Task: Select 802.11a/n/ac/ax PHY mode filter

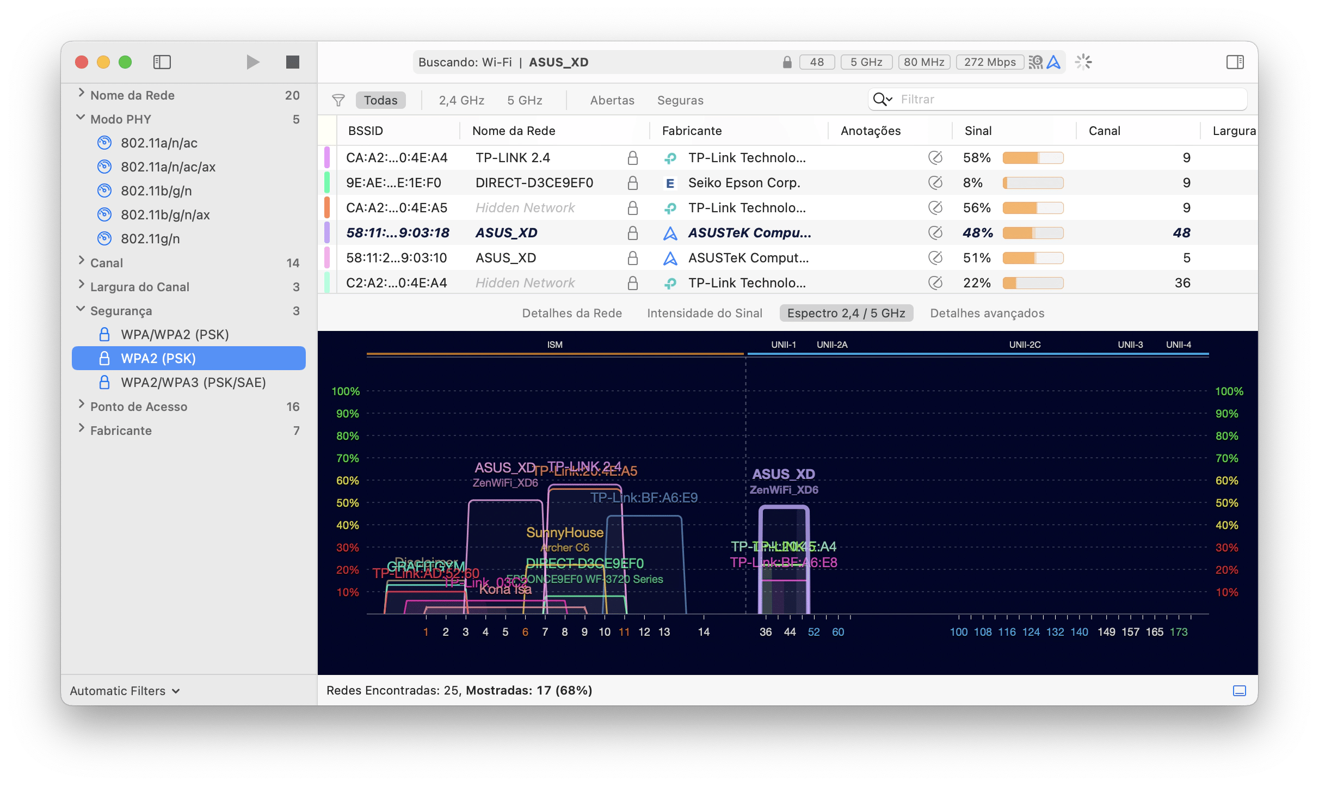Action: 188,167
